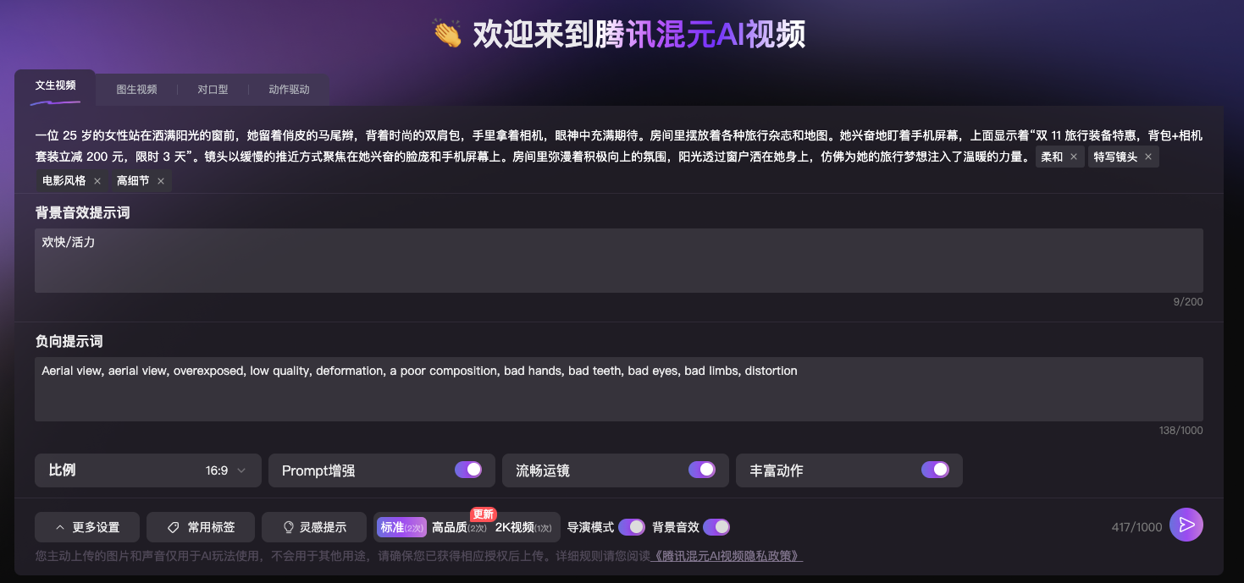Select 高品质 quality mode
The height and width of the screenshot is (583, 1244).
459,527
